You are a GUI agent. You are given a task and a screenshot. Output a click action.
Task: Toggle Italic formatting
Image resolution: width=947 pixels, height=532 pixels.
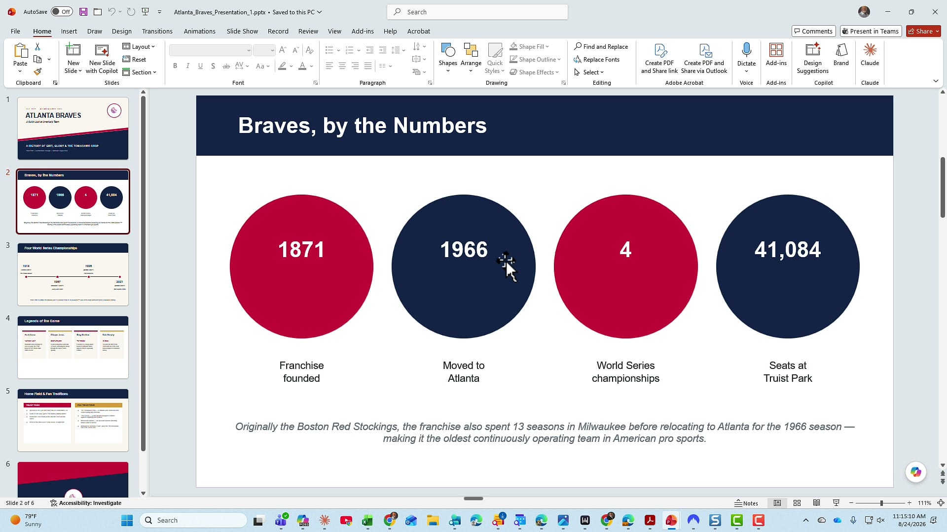coord(187,66)
